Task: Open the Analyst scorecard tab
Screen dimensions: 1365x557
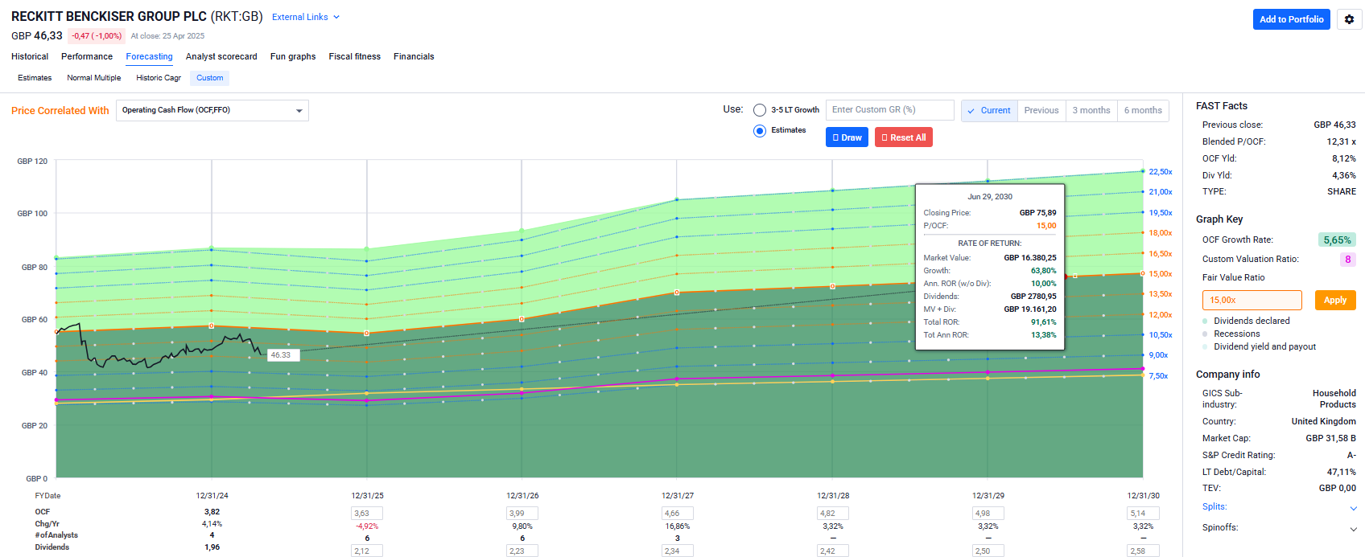Action: point(221,56)
